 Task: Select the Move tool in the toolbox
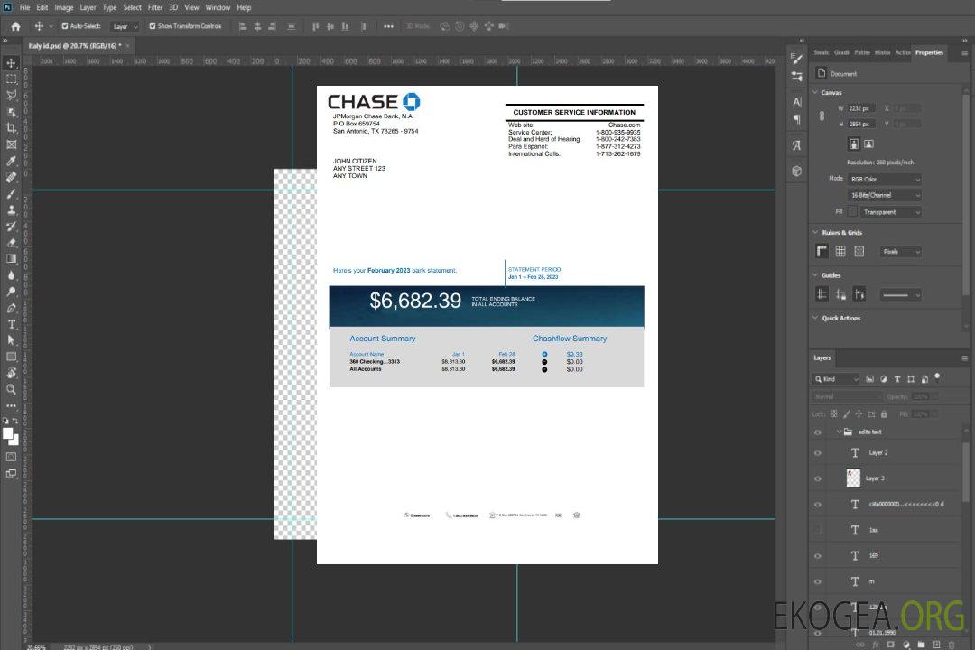pyautogui.click(x=11, y=63)
